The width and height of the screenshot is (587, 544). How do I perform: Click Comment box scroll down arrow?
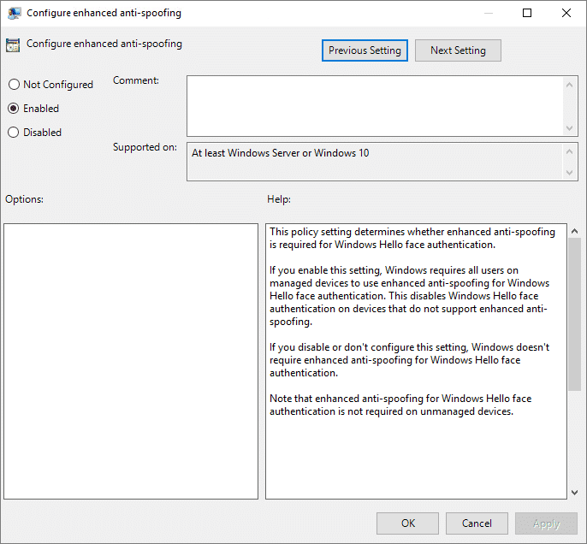pyautogui.click(x=569, y=128)
